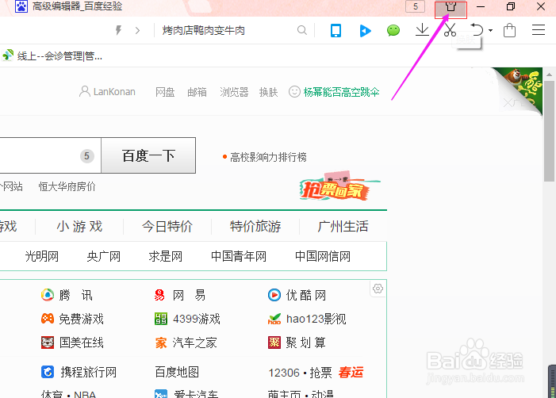Open the 线上--会诊管理 bookmark
Image resolution: width=556 pixels, height=398 pixels.
52,55
